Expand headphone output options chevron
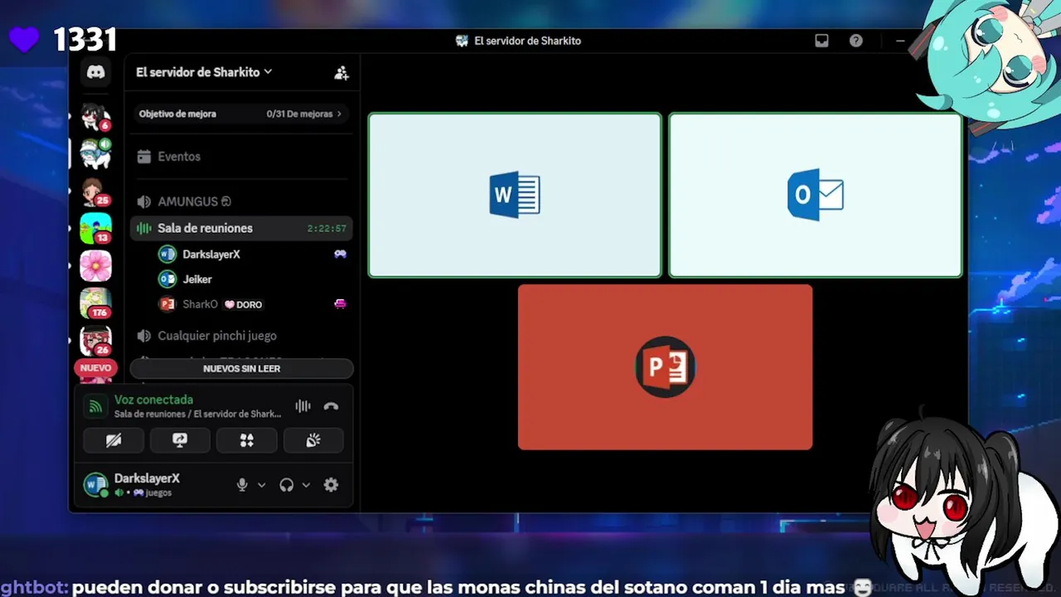1061x597 pixels. tap(306, 485)
